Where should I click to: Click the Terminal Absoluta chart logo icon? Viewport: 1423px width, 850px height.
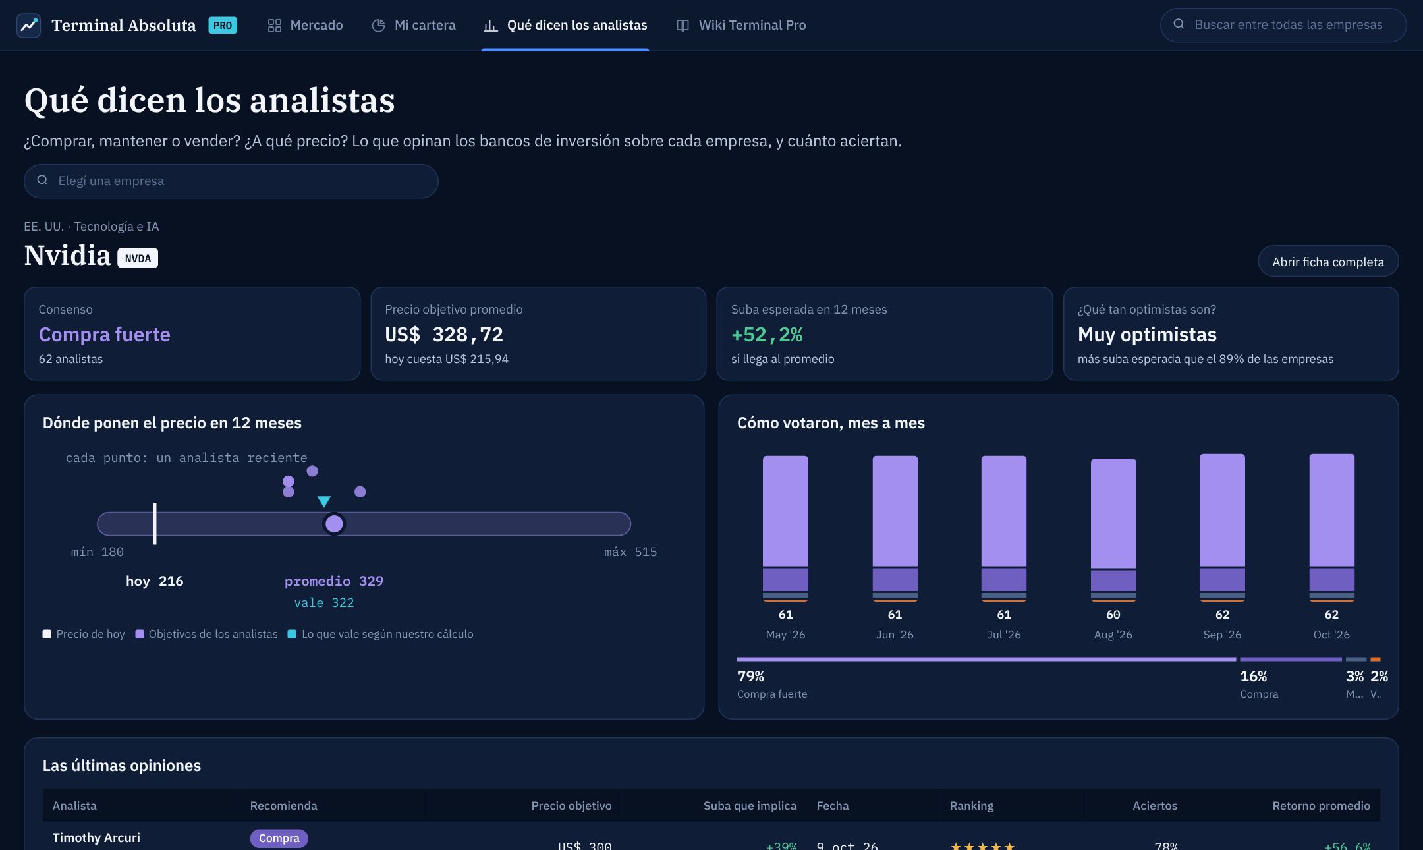pyautogui.click(x=28, y=25)
